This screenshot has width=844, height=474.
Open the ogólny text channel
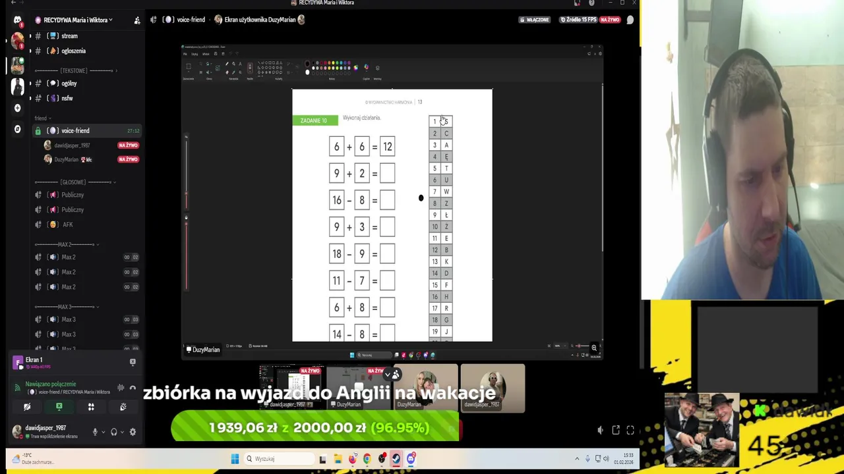click(x=70, y=84)
